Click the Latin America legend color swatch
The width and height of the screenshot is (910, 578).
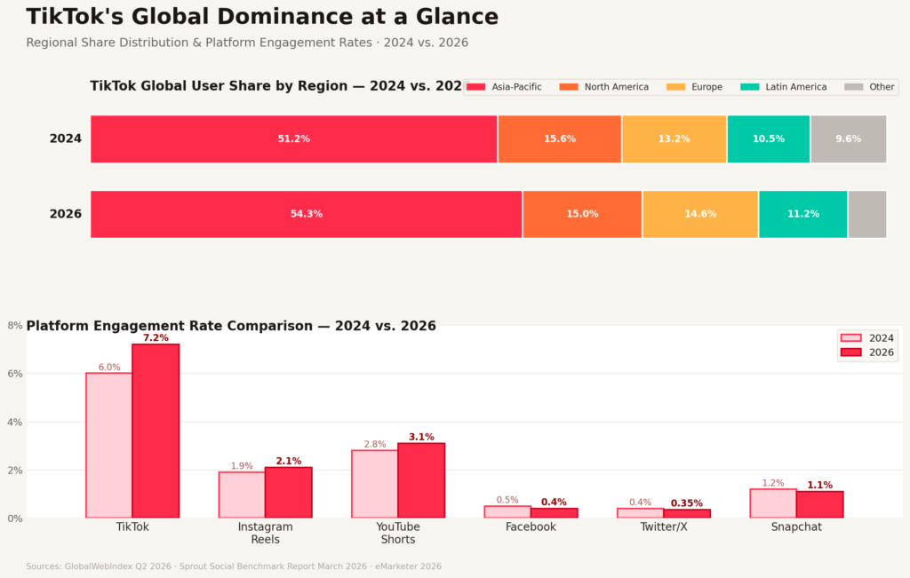(x=750, y=87)
